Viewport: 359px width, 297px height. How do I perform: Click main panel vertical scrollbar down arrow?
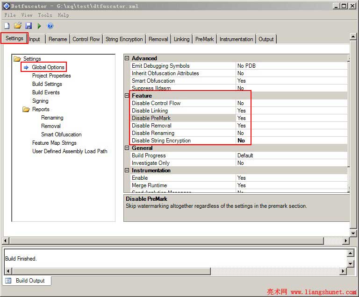353,233
